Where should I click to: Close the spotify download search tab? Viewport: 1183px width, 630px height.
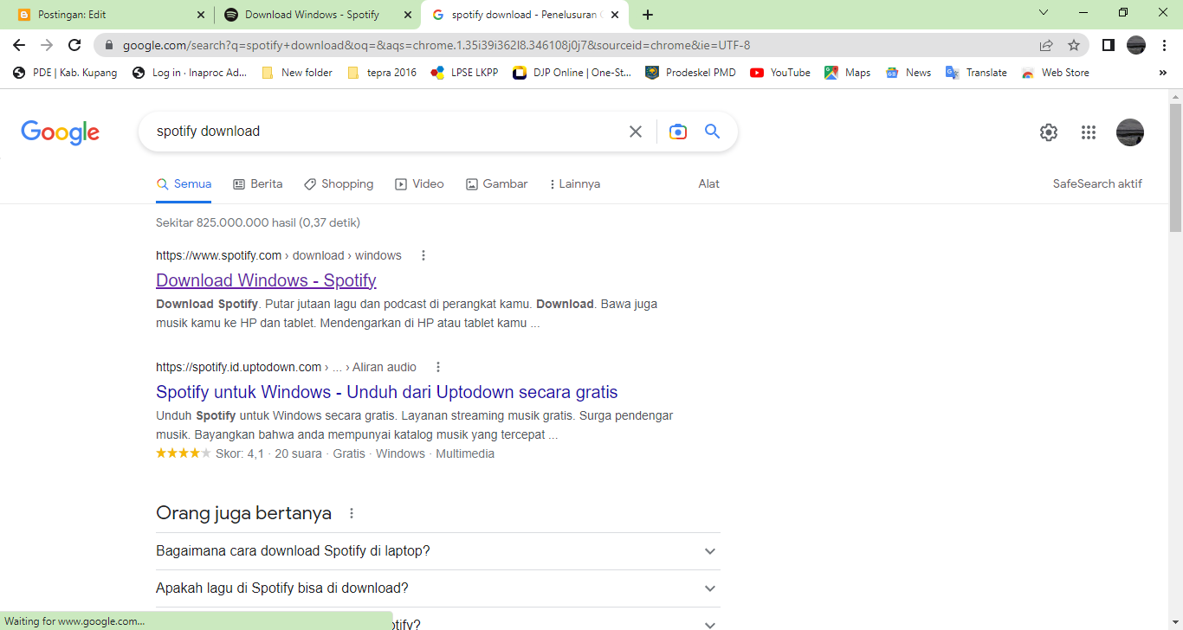[615, 15]
